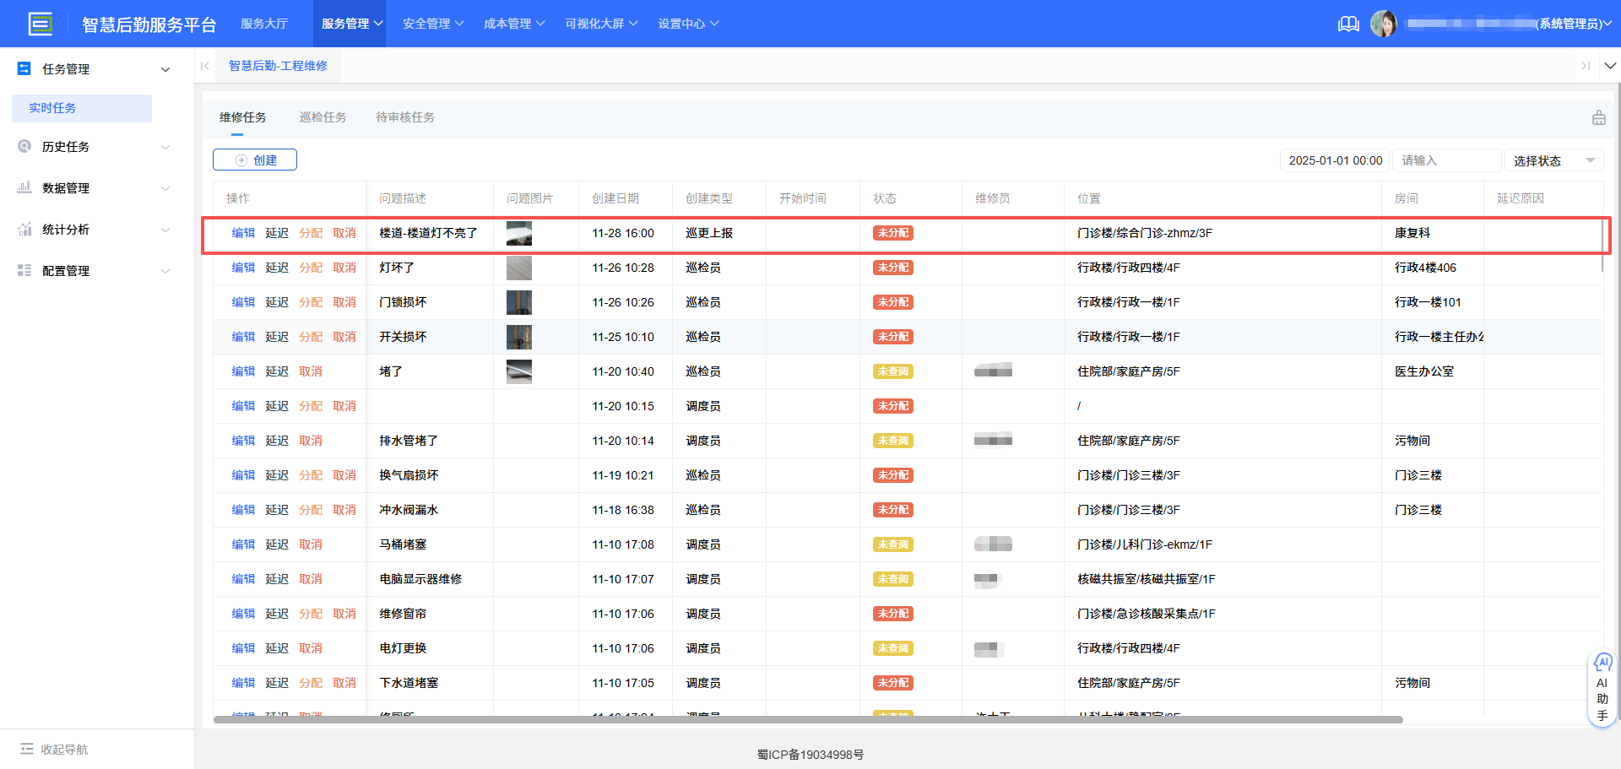
Task: Open the 选择状态 status dropdown
Action: tap(1553, 160)
